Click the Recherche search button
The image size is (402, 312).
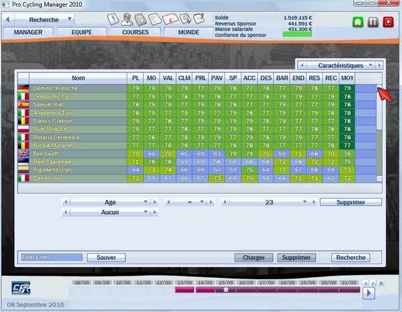coord(351,258)
